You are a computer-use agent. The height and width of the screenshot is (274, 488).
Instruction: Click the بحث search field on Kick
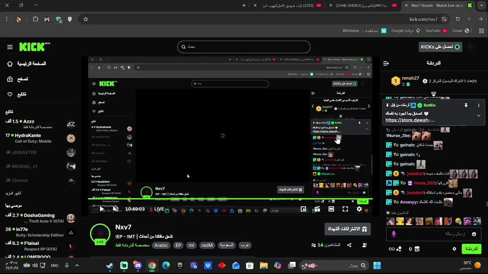(x=244, y=47)
